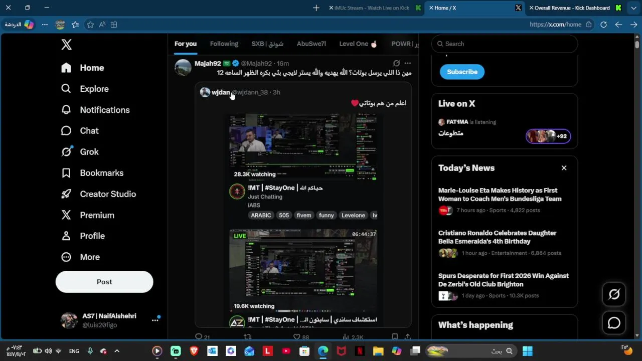Switch to iMUc Stream Kick browser tab
Screen dimensions: 642x361
click(x=375, y=8)
